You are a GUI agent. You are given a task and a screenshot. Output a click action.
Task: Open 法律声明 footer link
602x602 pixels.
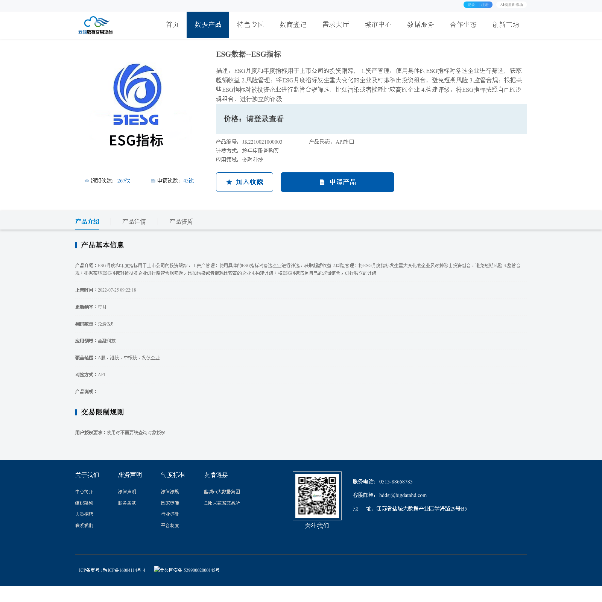coord(127,492)
